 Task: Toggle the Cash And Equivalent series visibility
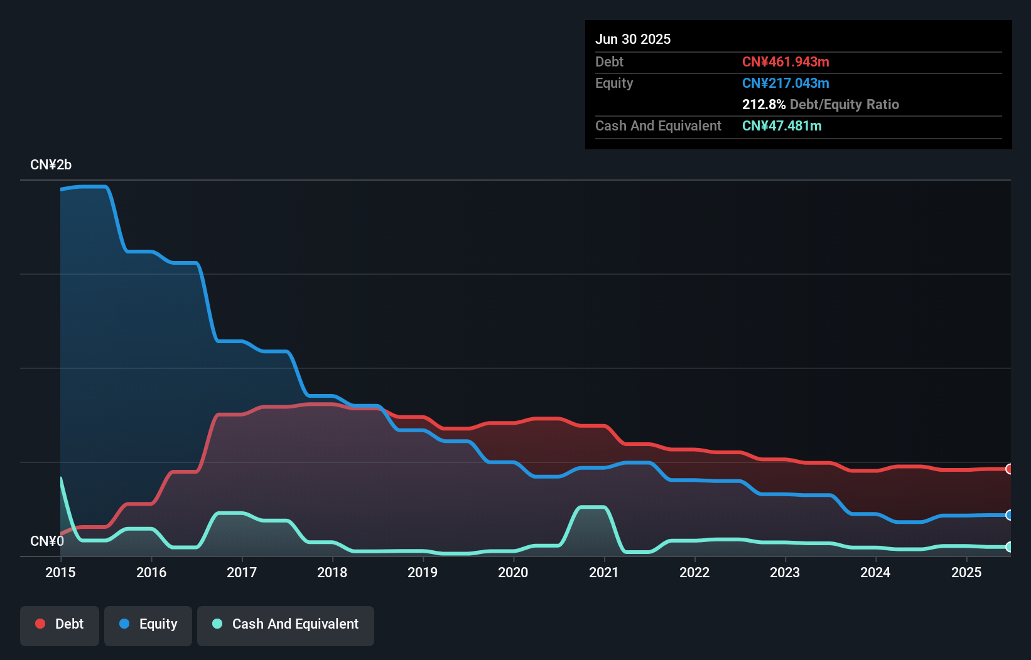(x=285, y=624)
